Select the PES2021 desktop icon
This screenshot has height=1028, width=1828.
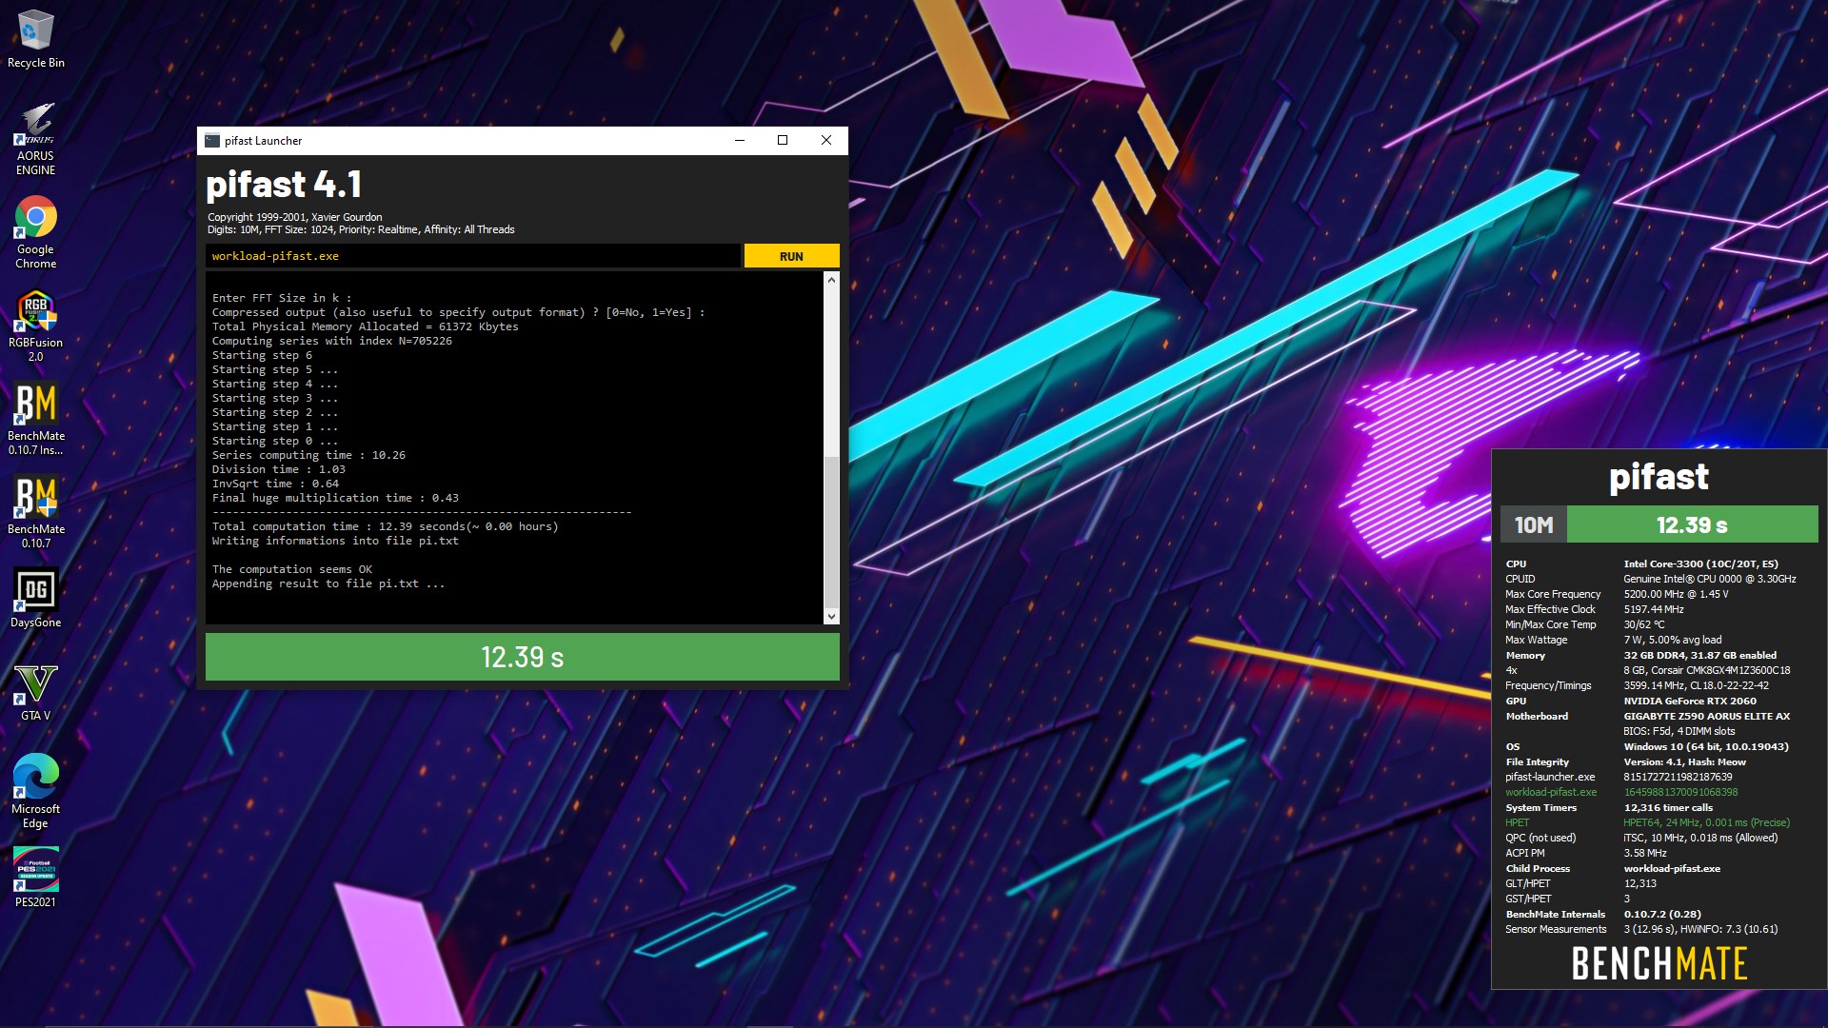point(35,878)
